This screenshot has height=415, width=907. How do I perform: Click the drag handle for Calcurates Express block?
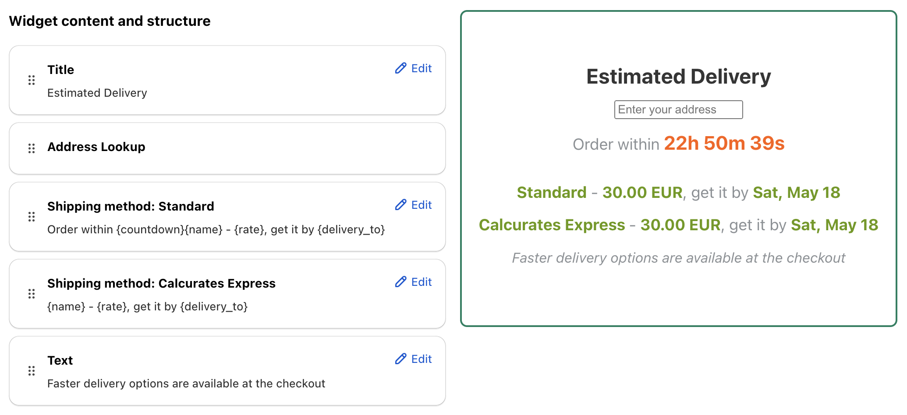pyautogui.click(x=32, y=294)
